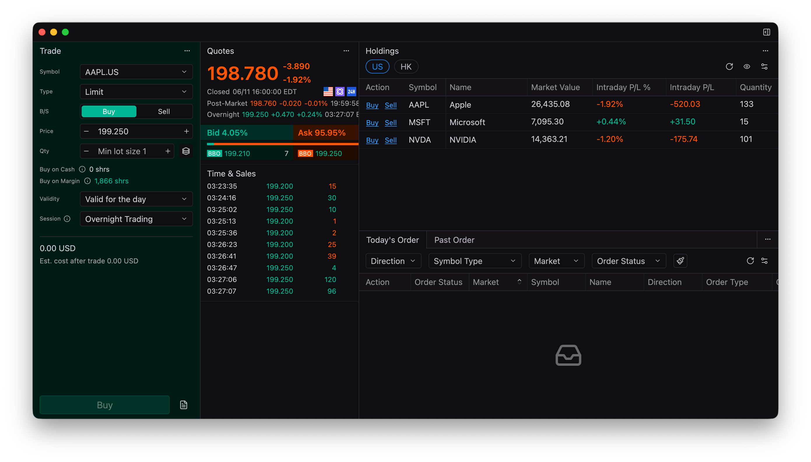Select the Today's Order tab
The image size is (811, 462).
coord(392,240)
